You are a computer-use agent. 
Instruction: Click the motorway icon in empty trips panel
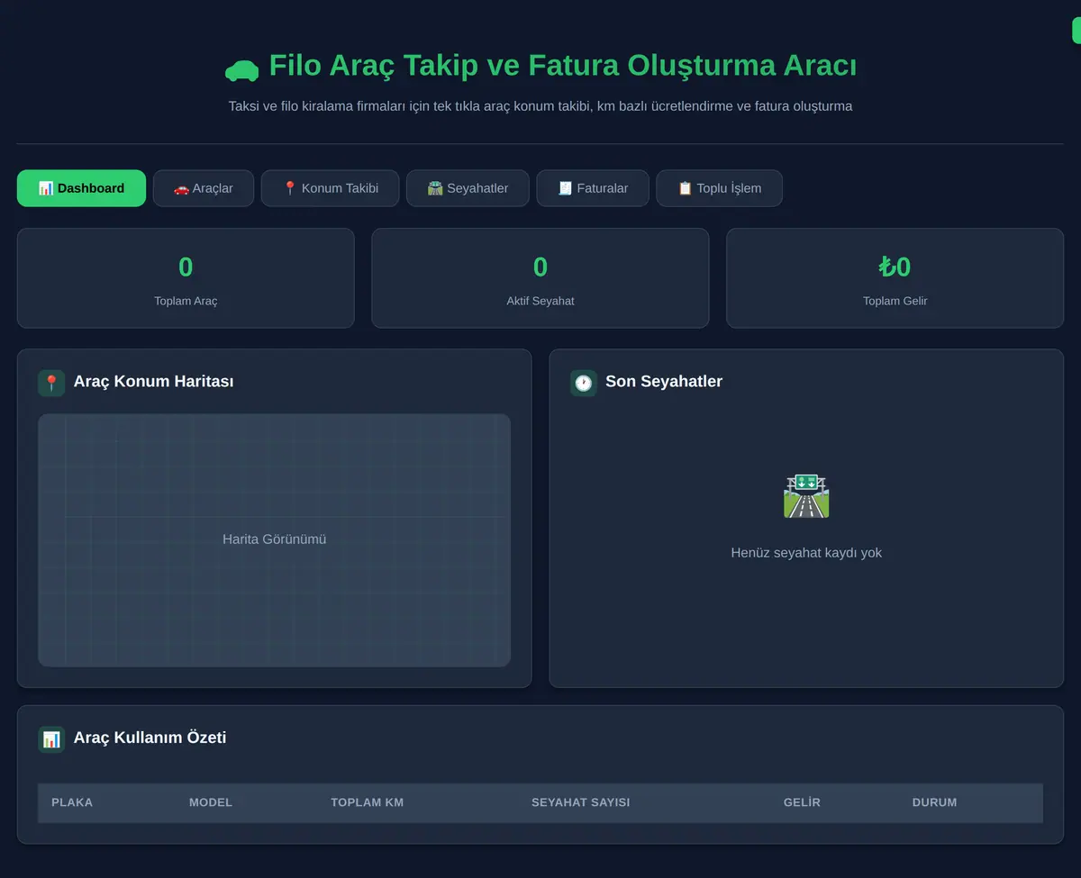tap(806, 496)
